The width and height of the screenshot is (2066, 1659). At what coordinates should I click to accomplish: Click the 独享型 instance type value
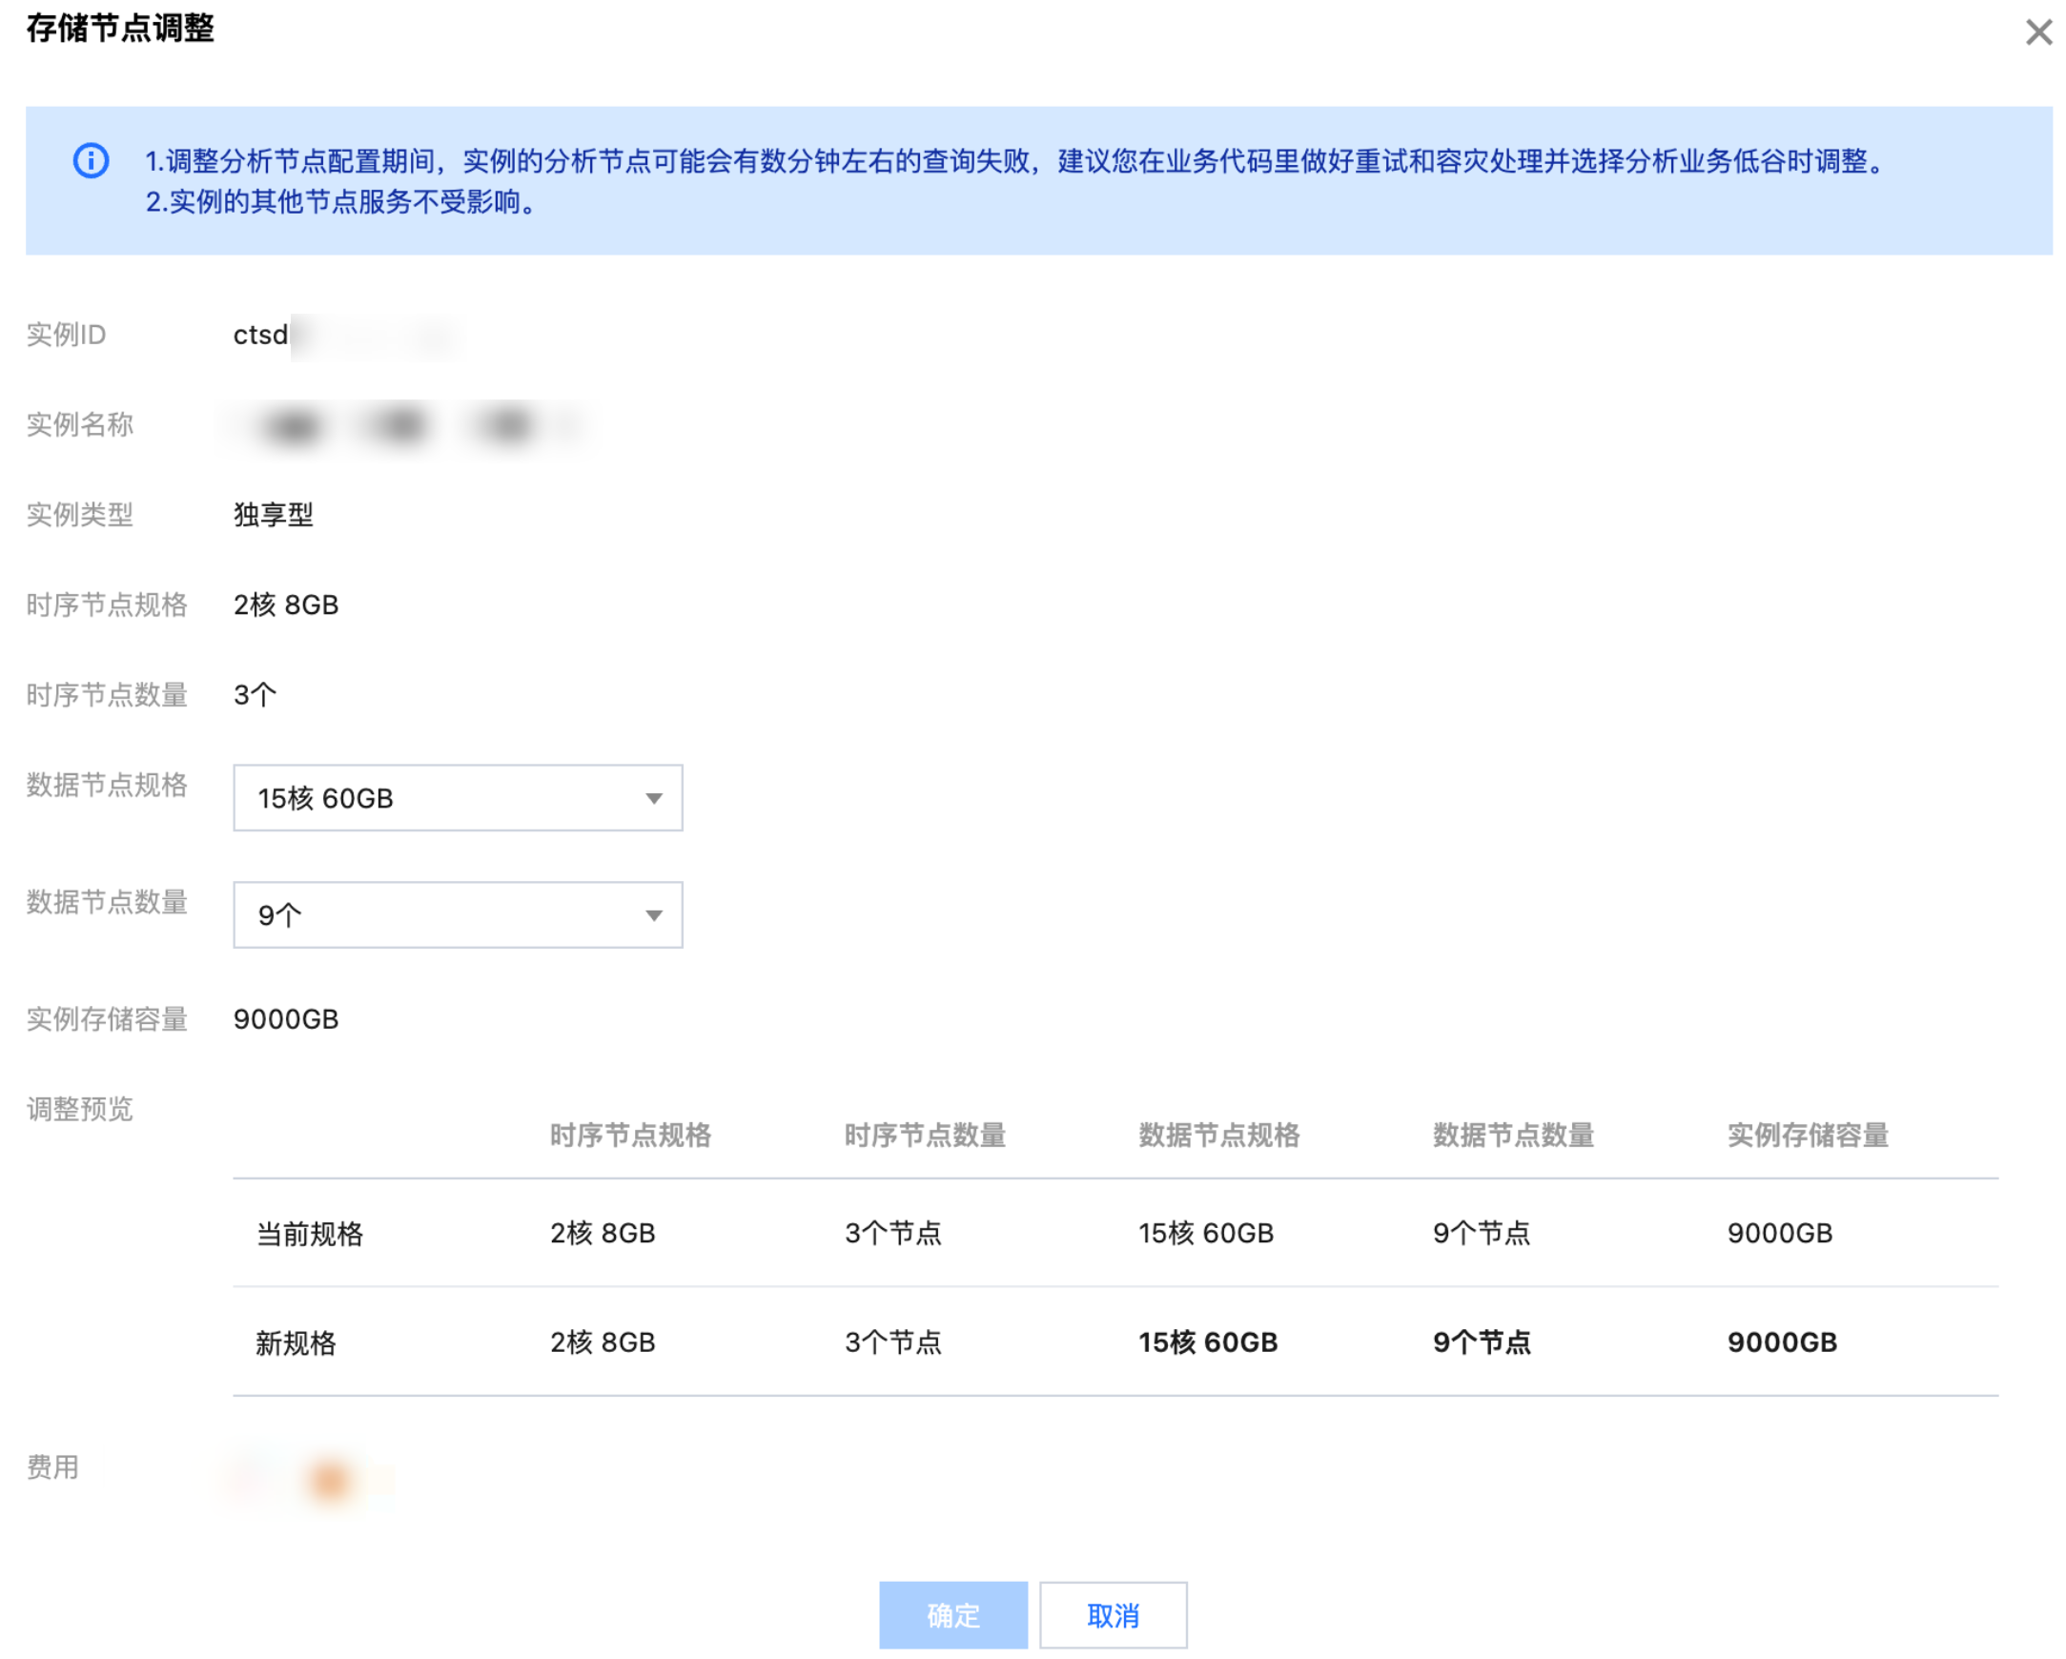tap(273, 515)
